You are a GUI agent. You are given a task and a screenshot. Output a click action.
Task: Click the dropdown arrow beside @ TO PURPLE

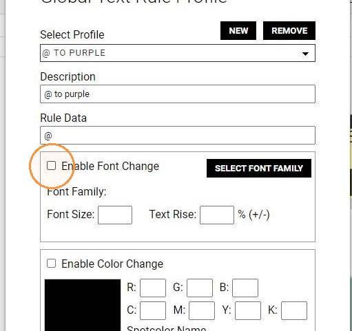pos(305,54)
